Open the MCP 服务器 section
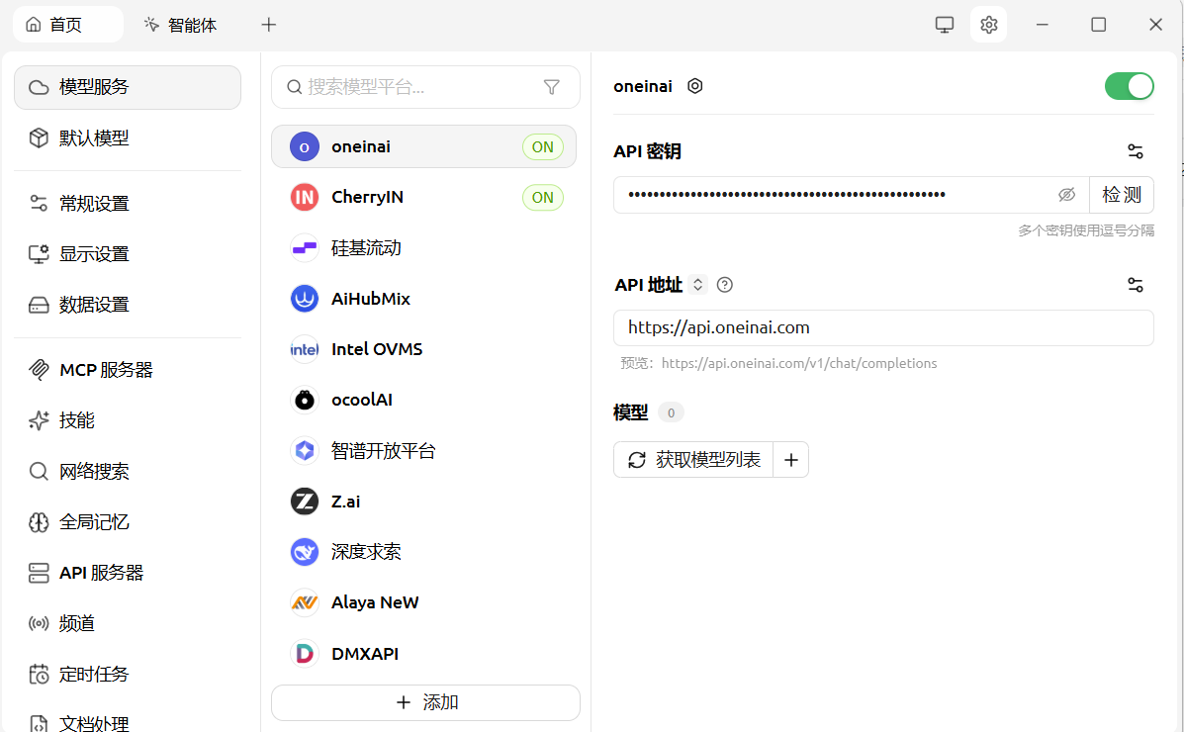This screenshot has width=1184, height=732. (x=128, y=369)
